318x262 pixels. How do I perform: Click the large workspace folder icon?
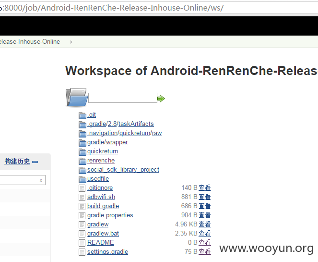click(x=77, y=97)
